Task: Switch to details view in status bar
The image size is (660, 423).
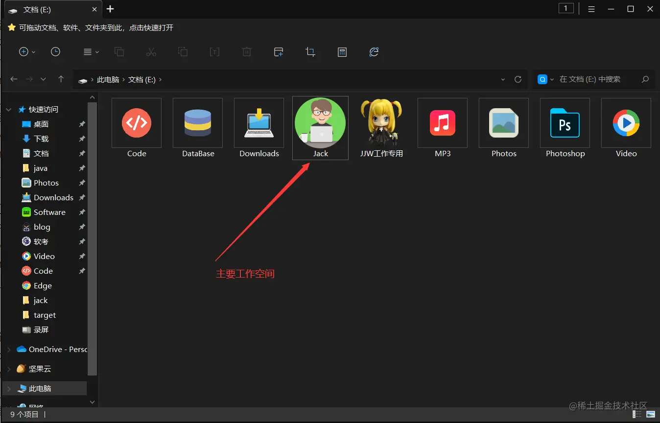Action: (x=637, y=414)
